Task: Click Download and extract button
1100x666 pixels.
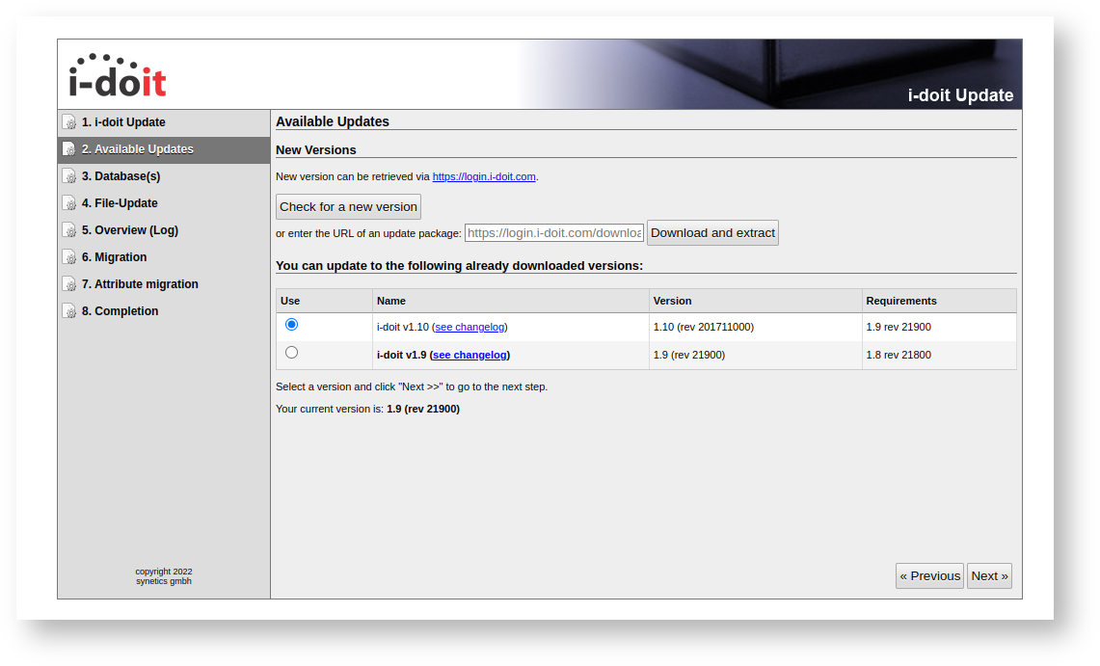Action: click(712, 232)
